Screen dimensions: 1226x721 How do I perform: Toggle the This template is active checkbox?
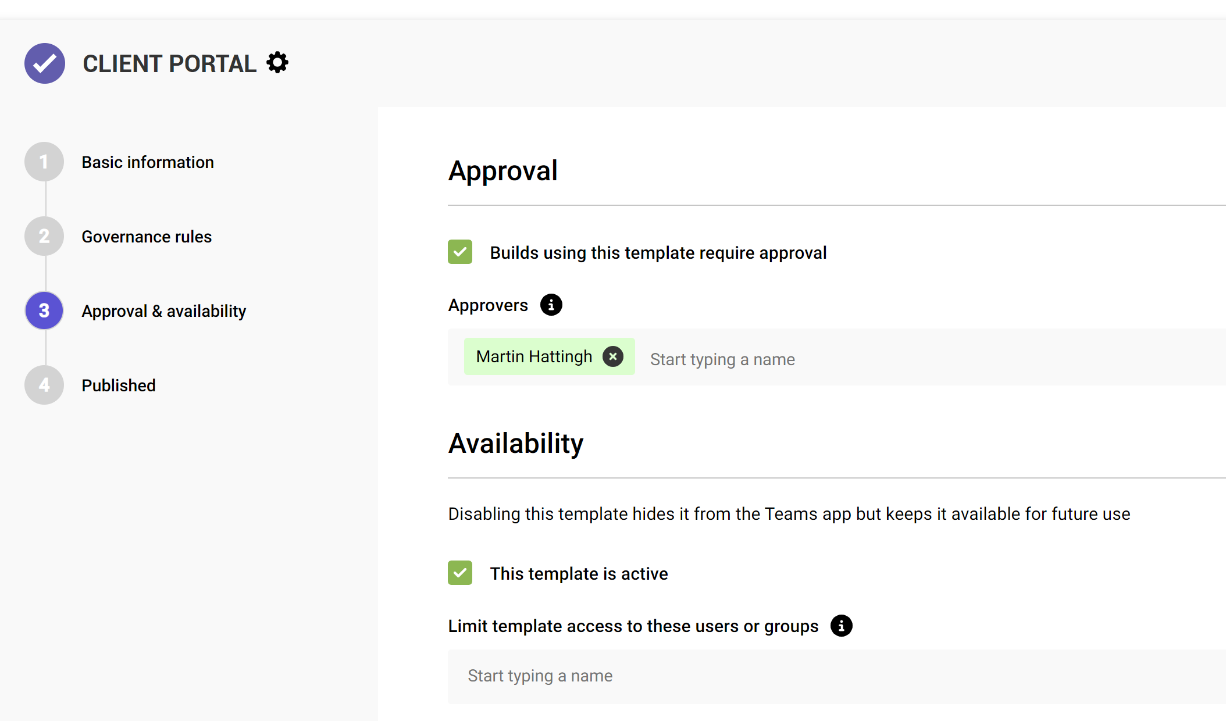460,573
